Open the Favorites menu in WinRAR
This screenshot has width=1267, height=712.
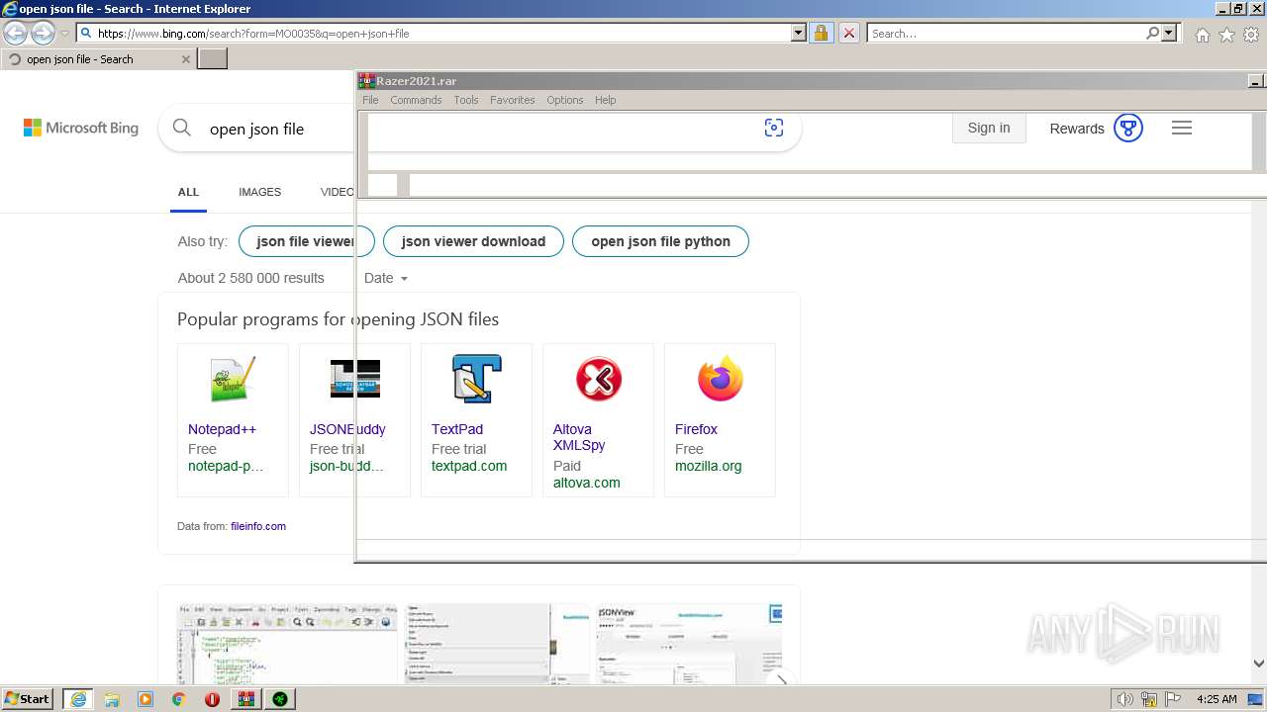point(513,100)
